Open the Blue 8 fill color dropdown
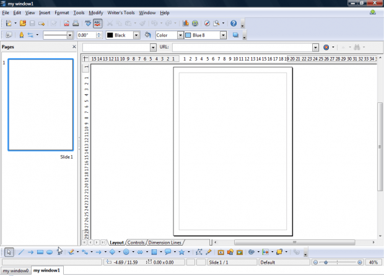The width and height of the screenshot is (384, 276). pos(223,35)
